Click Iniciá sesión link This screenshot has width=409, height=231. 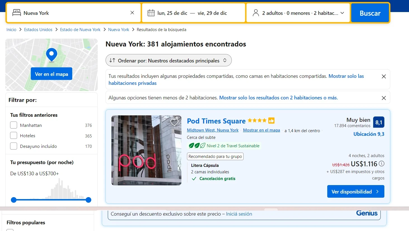pyautogui.click(x=239, y=214)
